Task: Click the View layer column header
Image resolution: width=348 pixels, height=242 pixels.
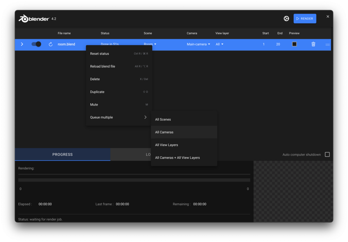Action: tap(222, 33)
